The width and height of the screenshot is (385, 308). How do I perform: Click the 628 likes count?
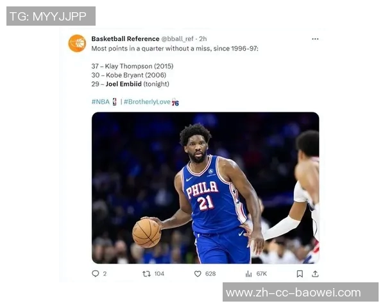tap(210, 273)
